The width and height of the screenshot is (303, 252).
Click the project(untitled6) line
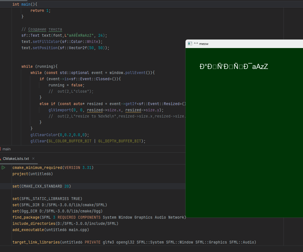[x=33, y=174]
